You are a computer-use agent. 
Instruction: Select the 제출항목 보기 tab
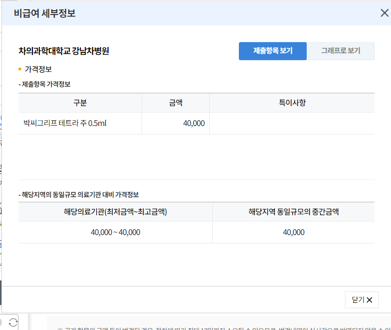pos(273,51)
